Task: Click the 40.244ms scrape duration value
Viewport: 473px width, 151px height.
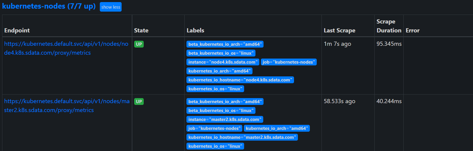Action: click(x=389, y=101)
